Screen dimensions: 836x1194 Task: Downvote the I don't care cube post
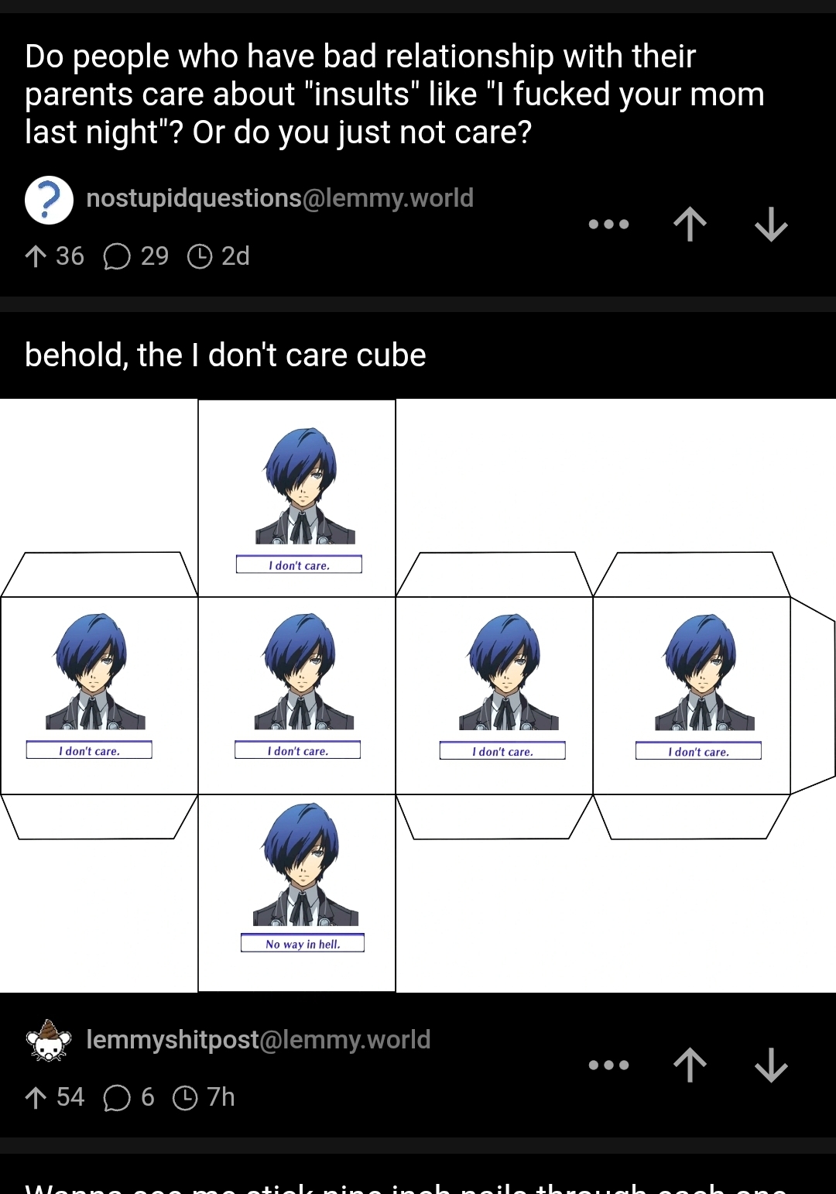tap(771, 1065)
